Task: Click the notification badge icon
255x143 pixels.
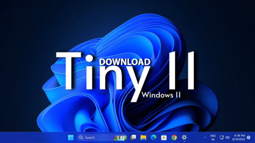Action: tap(249, 137)
